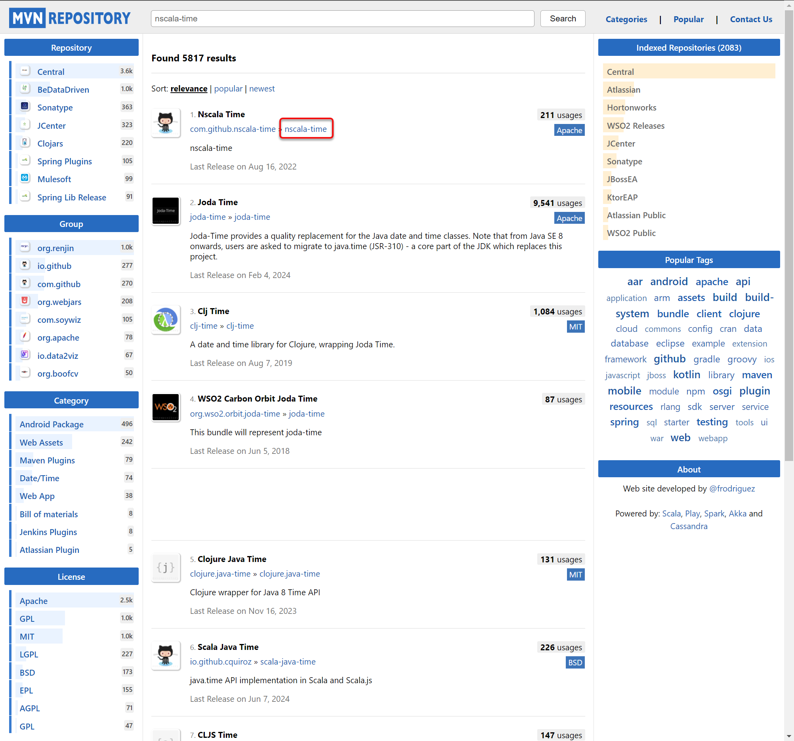Open the Cassandra link in About
794x741 pixels.
point(689,526)
